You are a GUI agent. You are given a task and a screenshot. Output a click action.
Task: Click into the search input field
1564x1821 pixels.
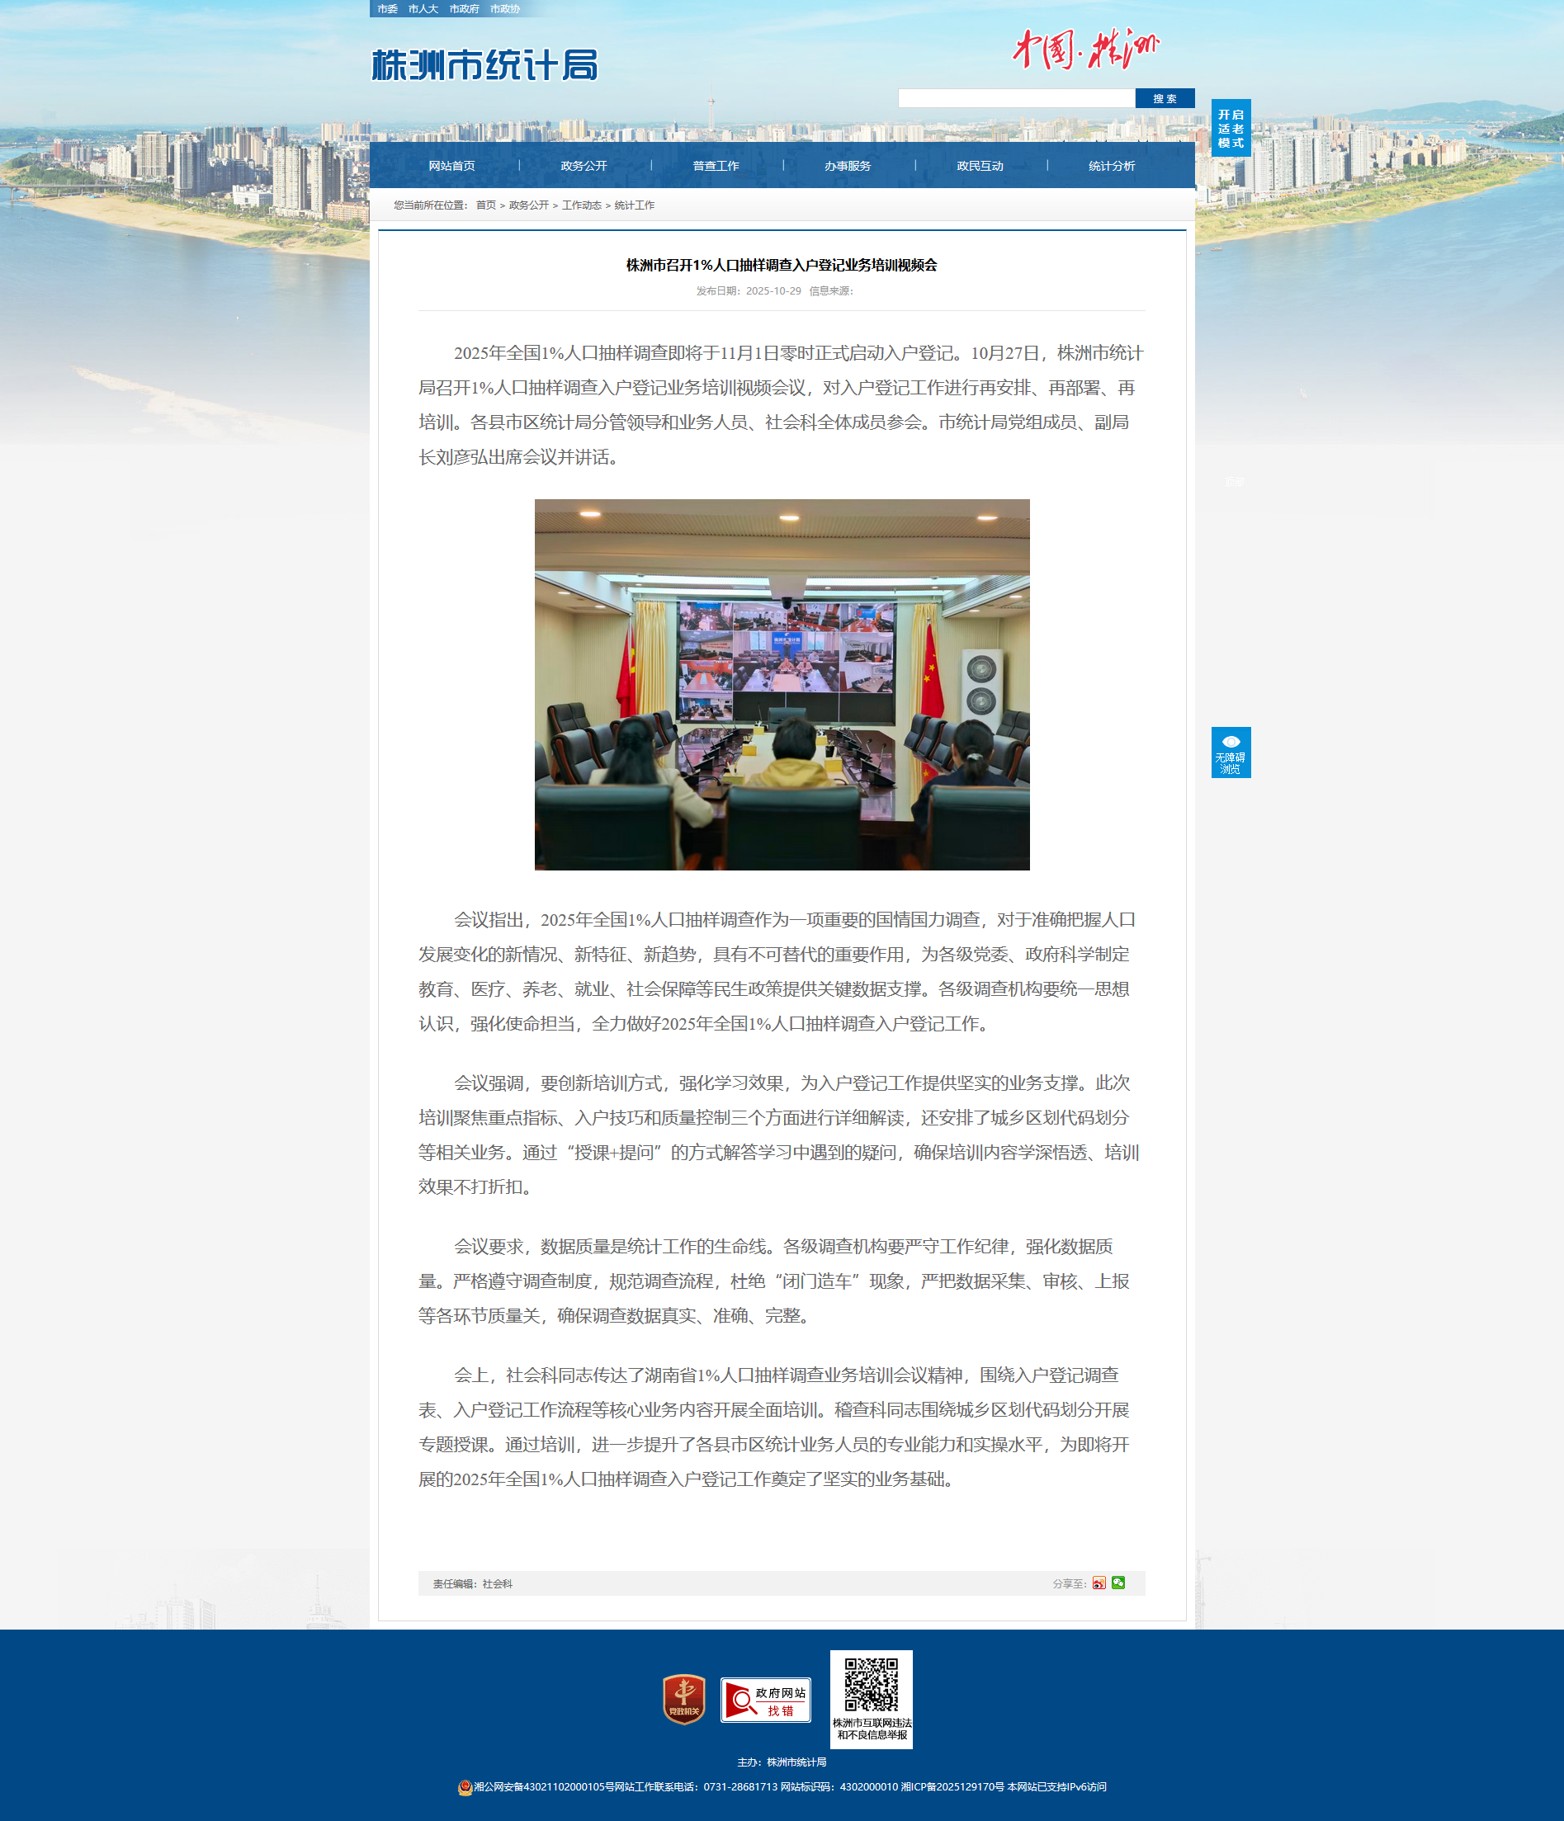coord(1015,98)
